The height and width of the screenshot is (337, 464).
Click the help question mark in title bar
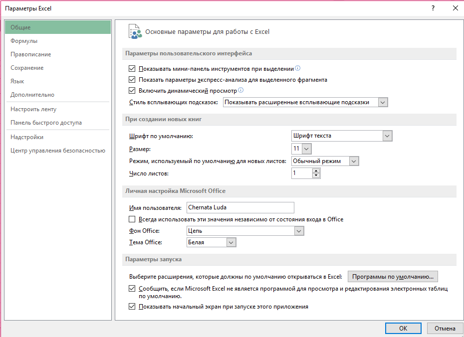pos(433,8)
